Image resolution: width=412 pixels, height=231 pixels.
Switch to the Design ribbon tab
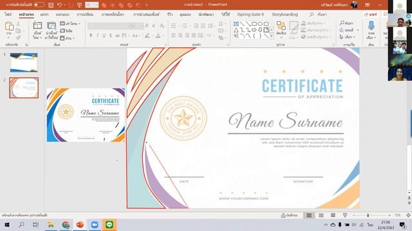pyautogui.click(x=62, y=14)
